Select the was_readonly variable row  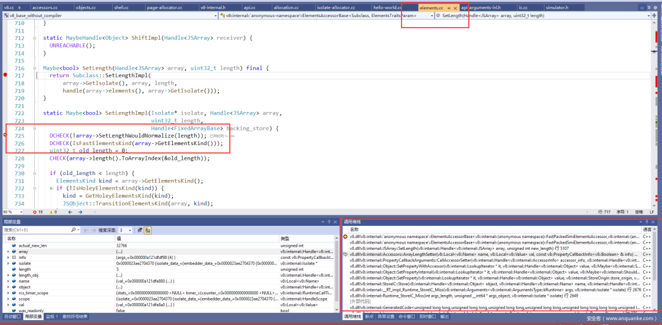[169, 310]
